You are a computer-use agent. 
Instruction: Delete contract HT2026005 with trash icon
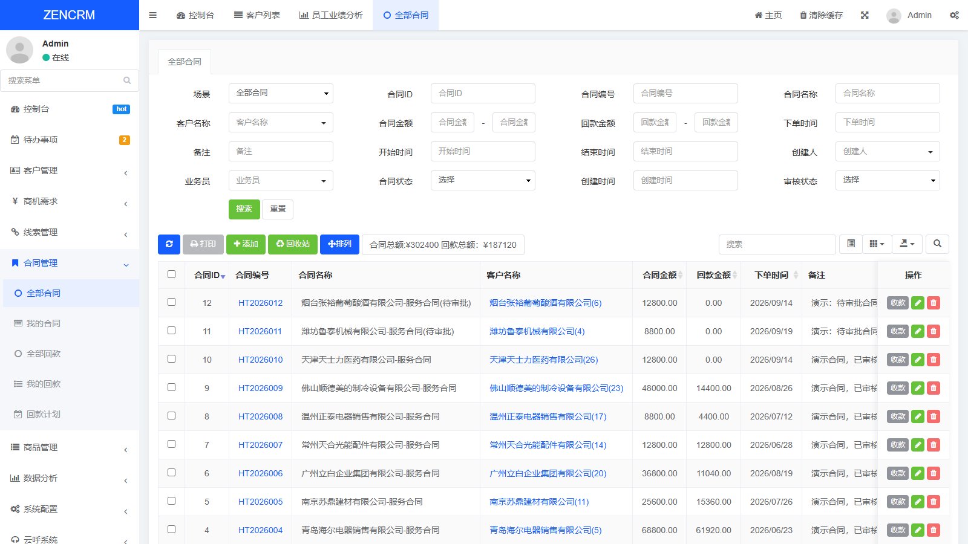[x=934, y=502]
